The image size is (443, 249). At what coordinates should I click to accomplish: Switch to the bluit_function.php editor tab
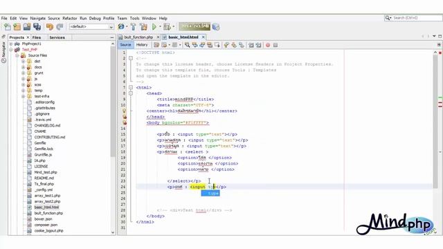tap(138, 37)
